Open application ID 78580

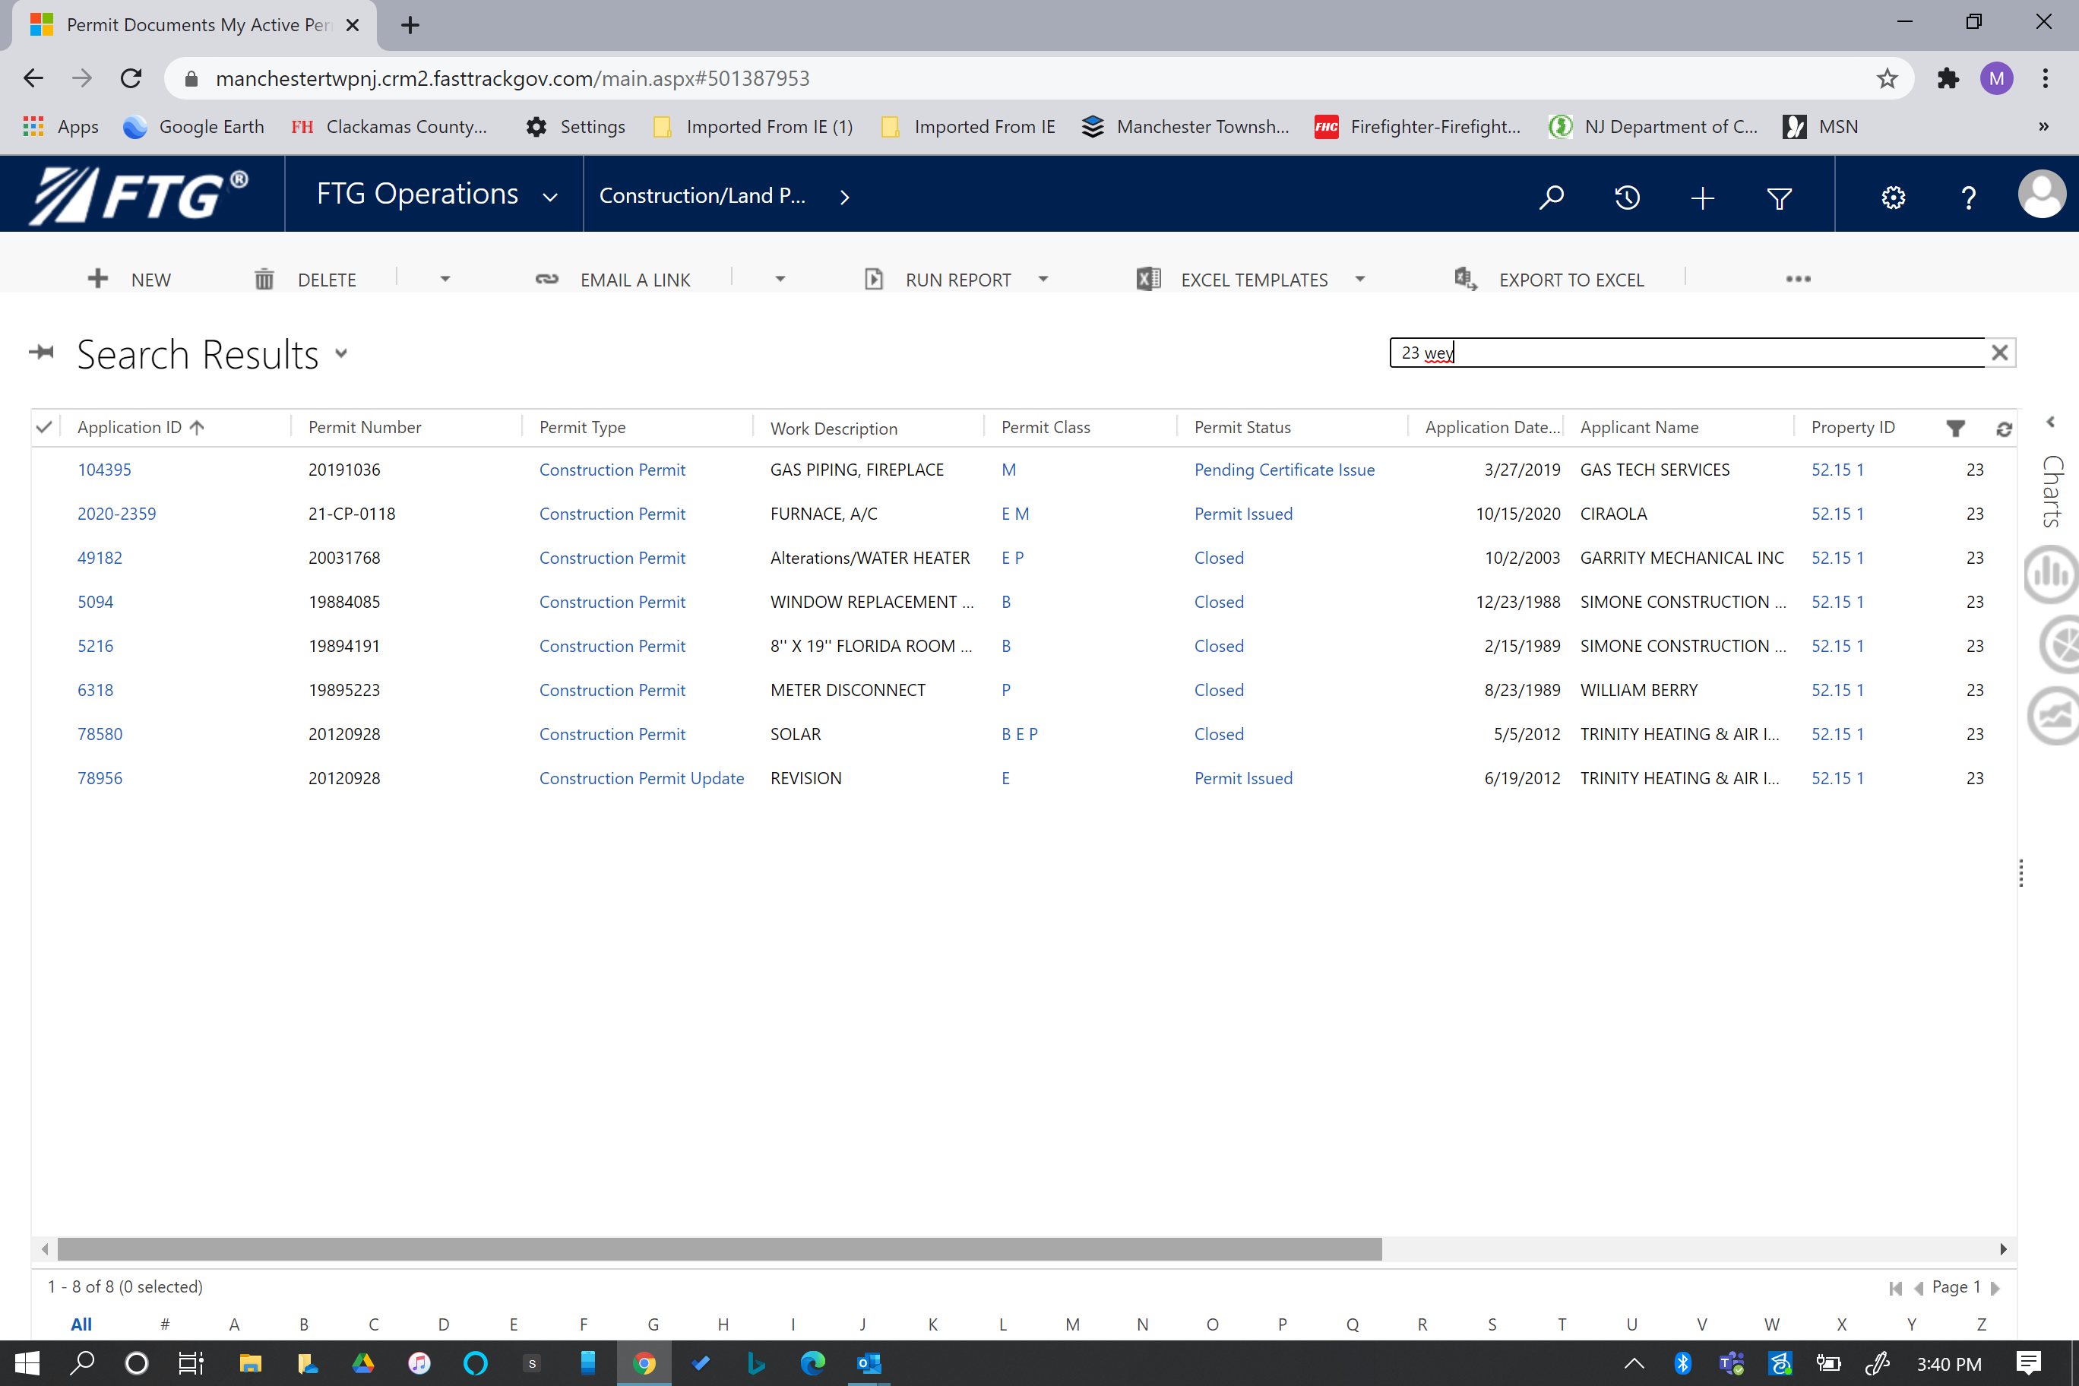[100, 734]
